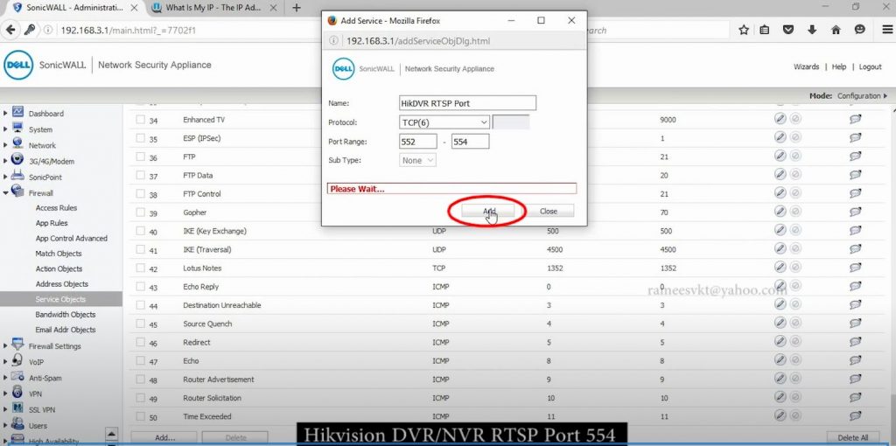Click the Firefox bookmark star icon
896x446 pixels.
[x=744, y=31]
